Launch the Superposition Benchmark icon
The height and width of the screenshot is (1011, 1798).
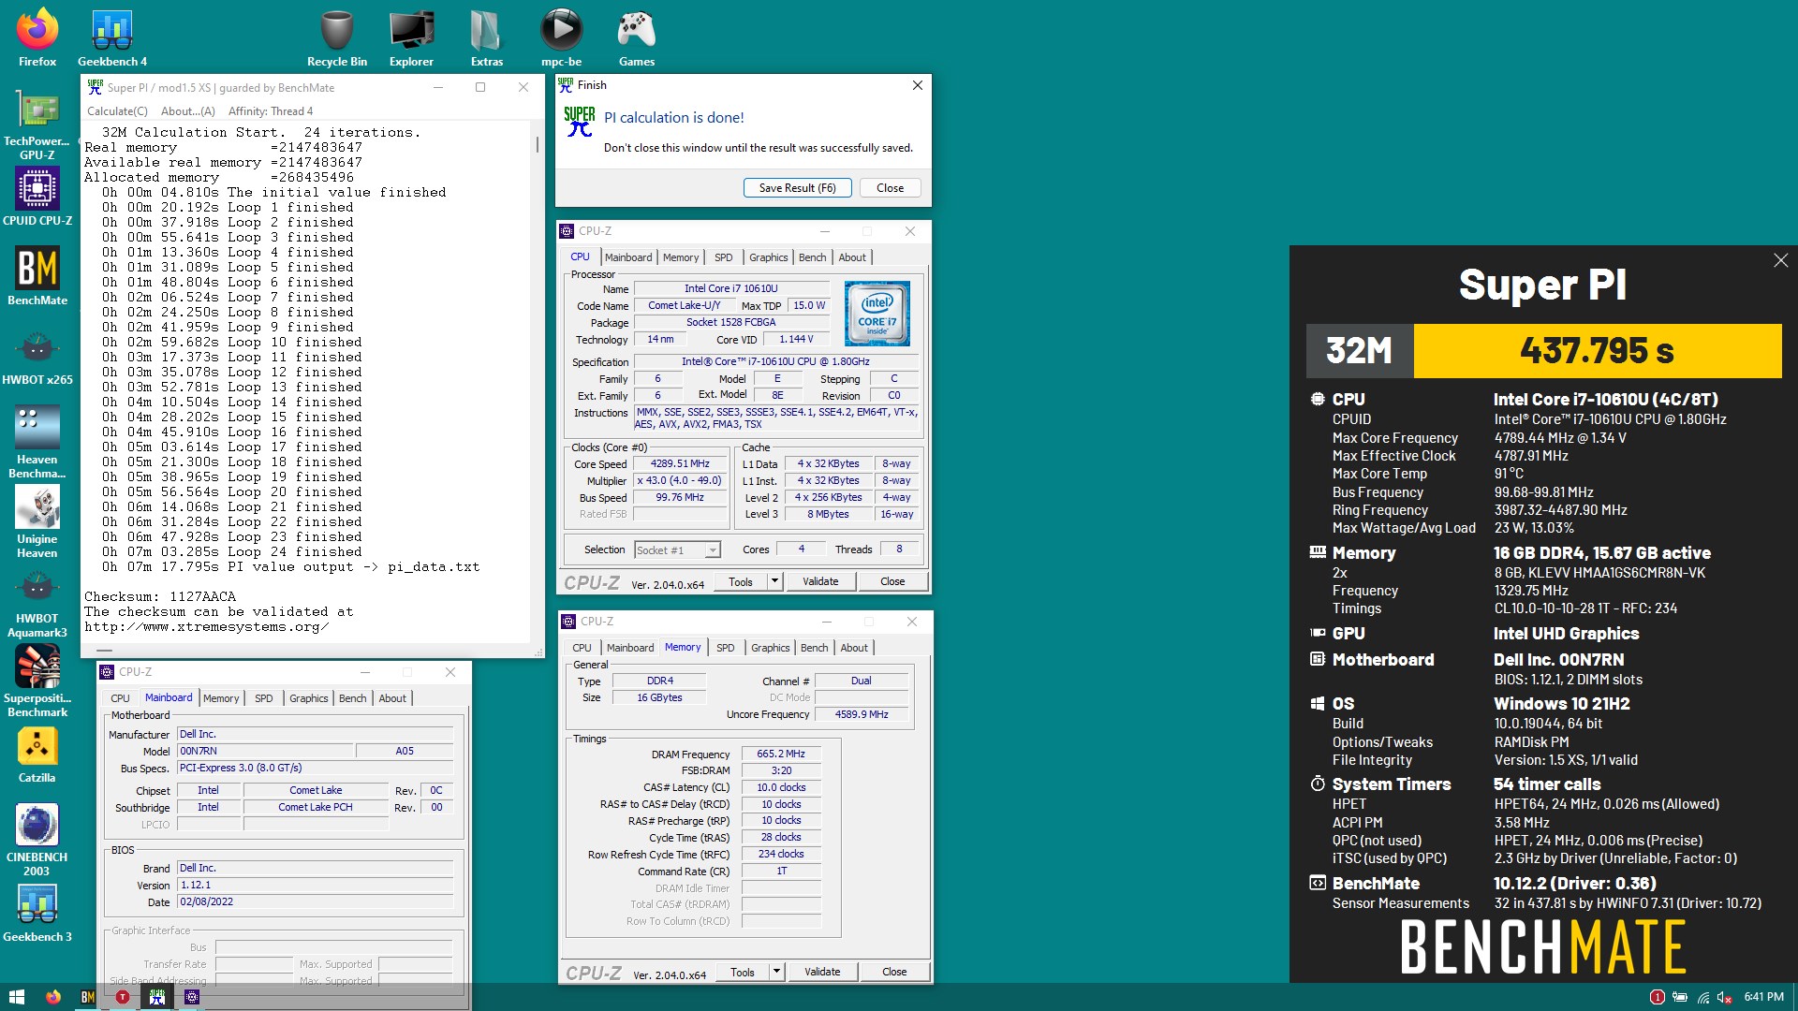(x=37, y=680)
